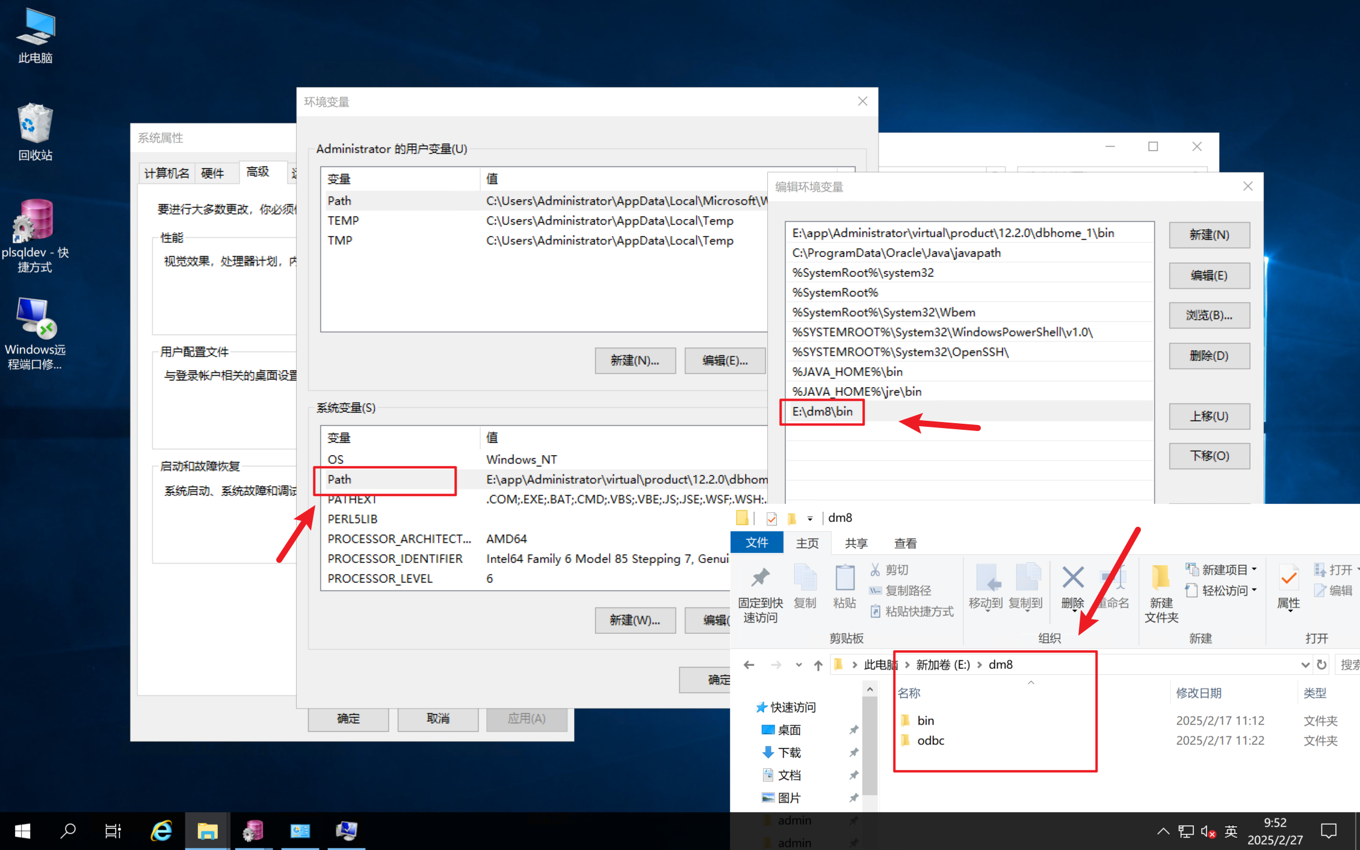1360x850 pixels.
Task: Select 下载 in quick access pane
Action: point(789,752)
